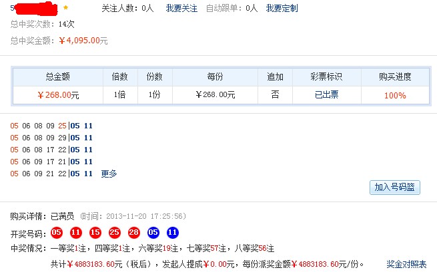Click the 我要关注 follow link
The width and height of the screenshot is (437, 272).
click(181, 9)
